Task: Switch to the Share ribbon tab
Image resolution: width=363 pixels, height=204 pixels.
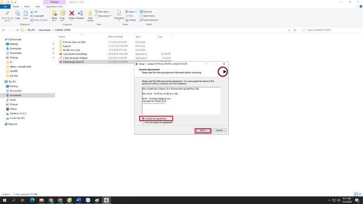Action: (27, 6)
